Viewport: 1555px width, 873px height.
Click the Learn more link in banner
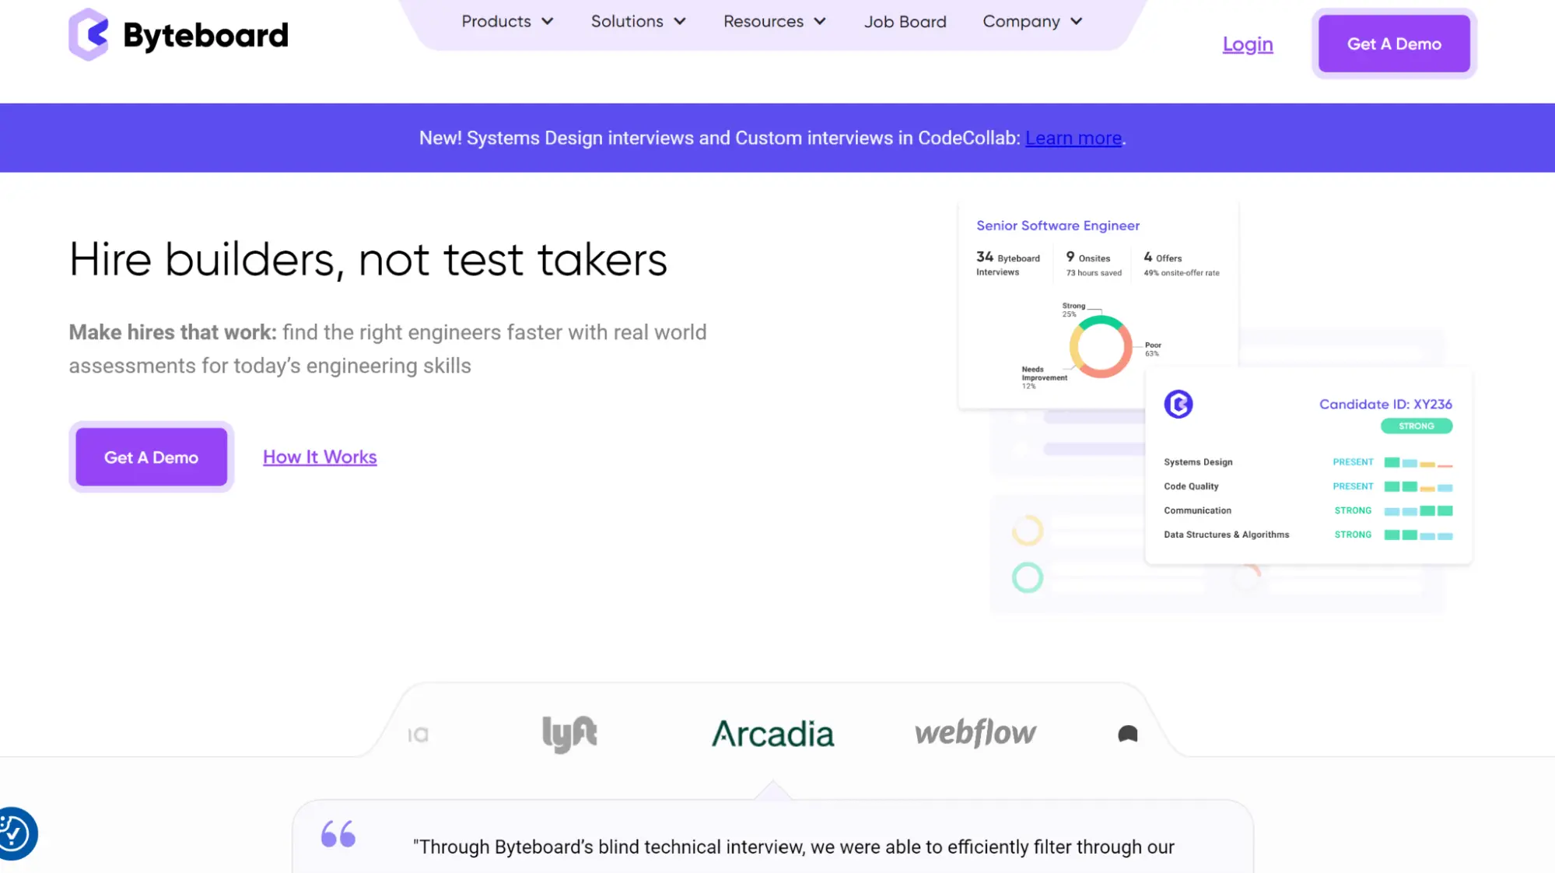[x=1073, y=138]
